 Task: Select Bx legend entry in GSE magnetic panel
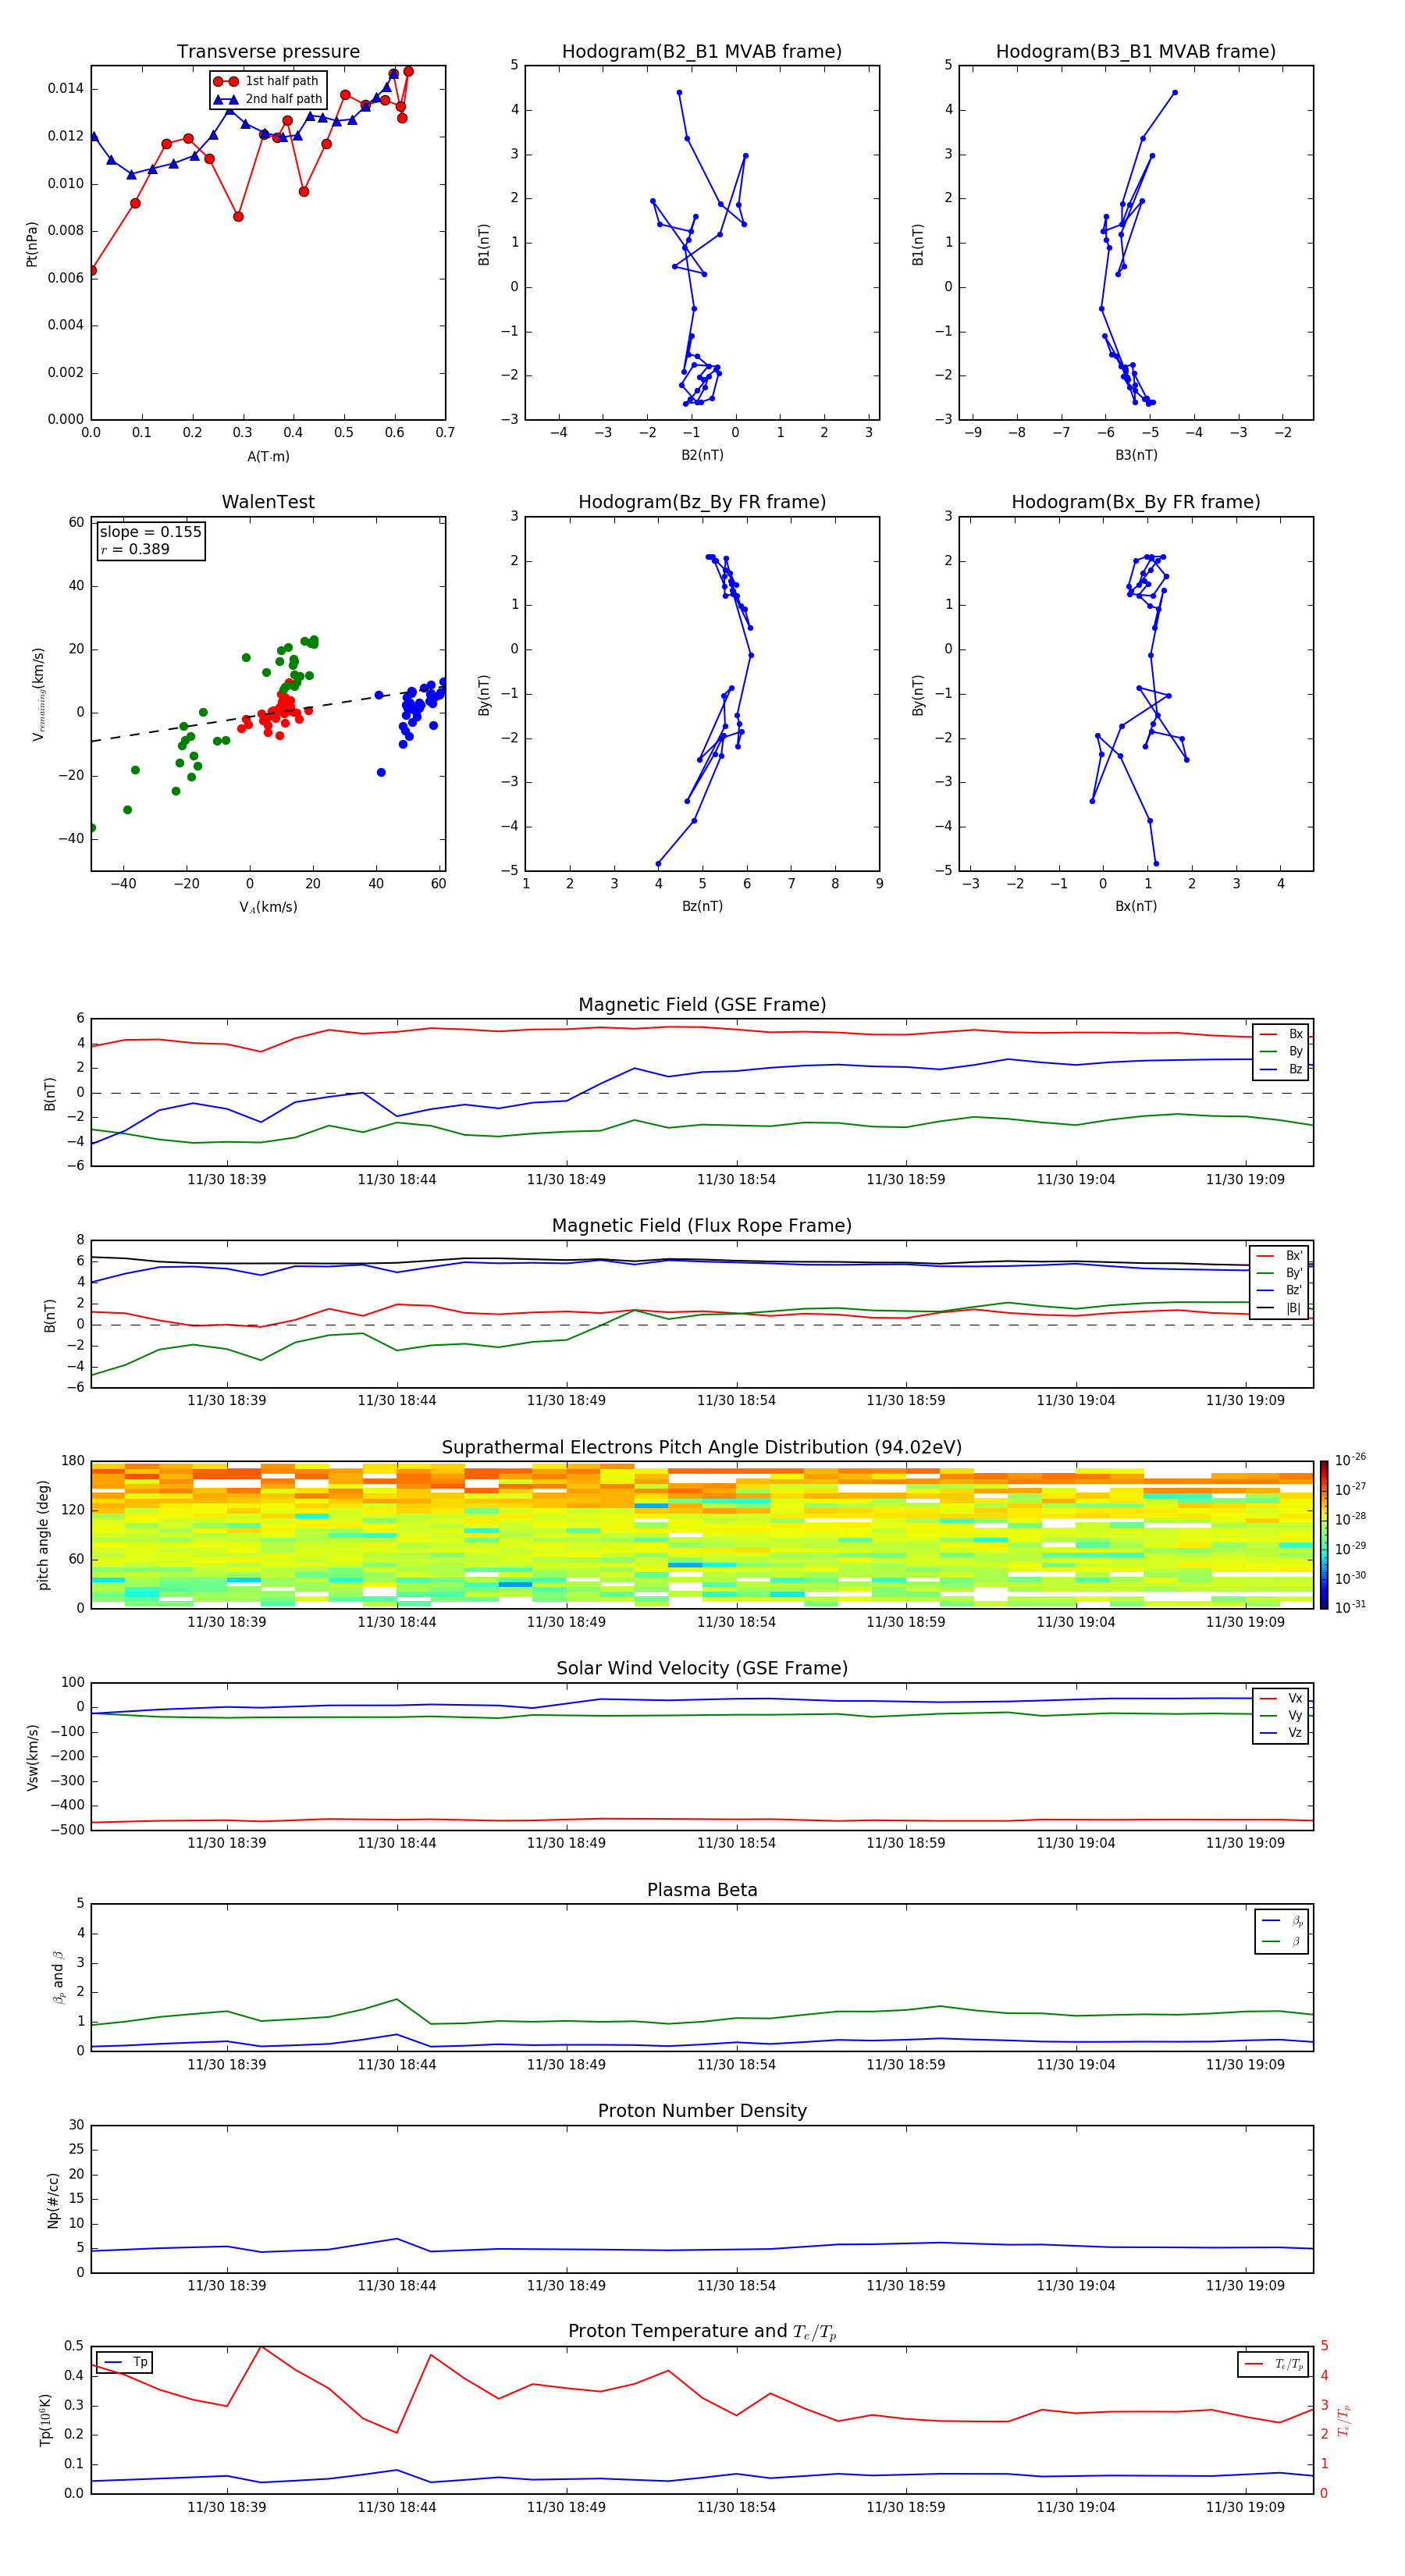[1282, 1034]
